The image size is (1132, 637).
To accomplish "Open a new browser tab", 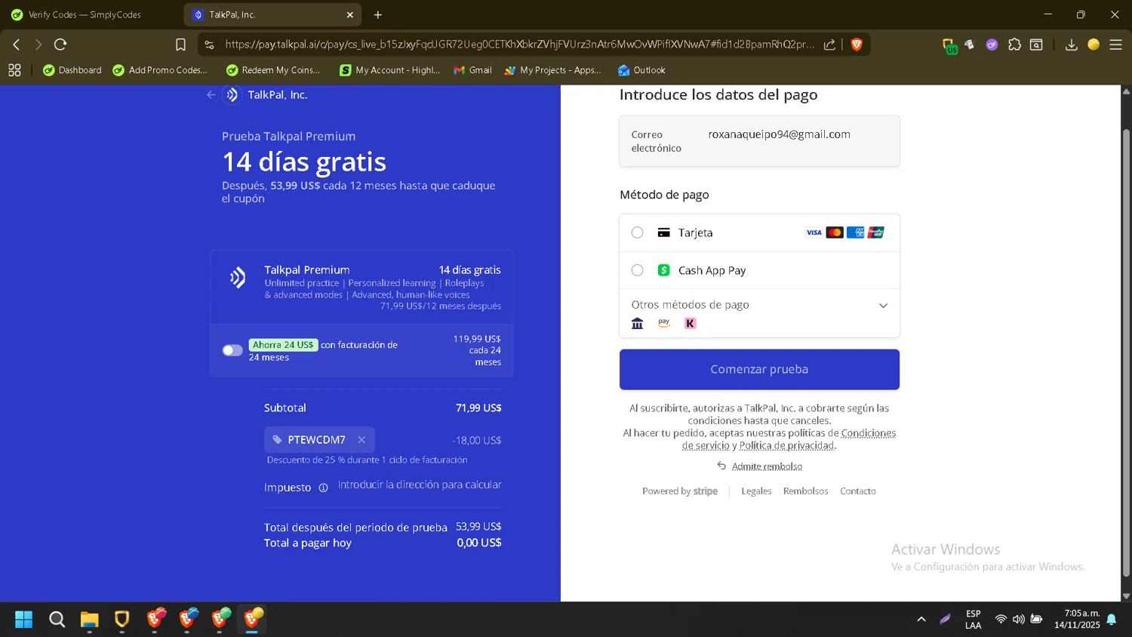I will tap(378, 14).
